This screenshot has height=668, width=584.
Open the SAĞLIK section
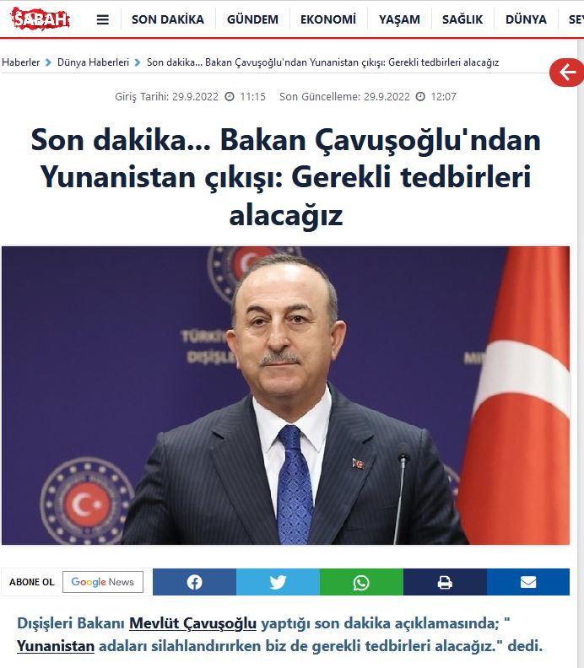[462, 19]
